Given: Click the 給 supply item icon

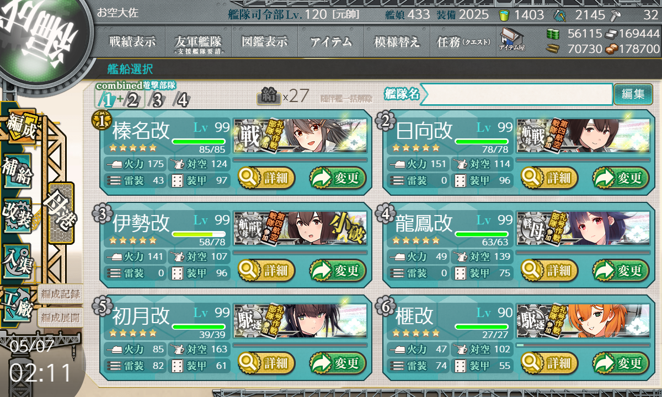Looking at the screenshot, I should tap(269, 96).
